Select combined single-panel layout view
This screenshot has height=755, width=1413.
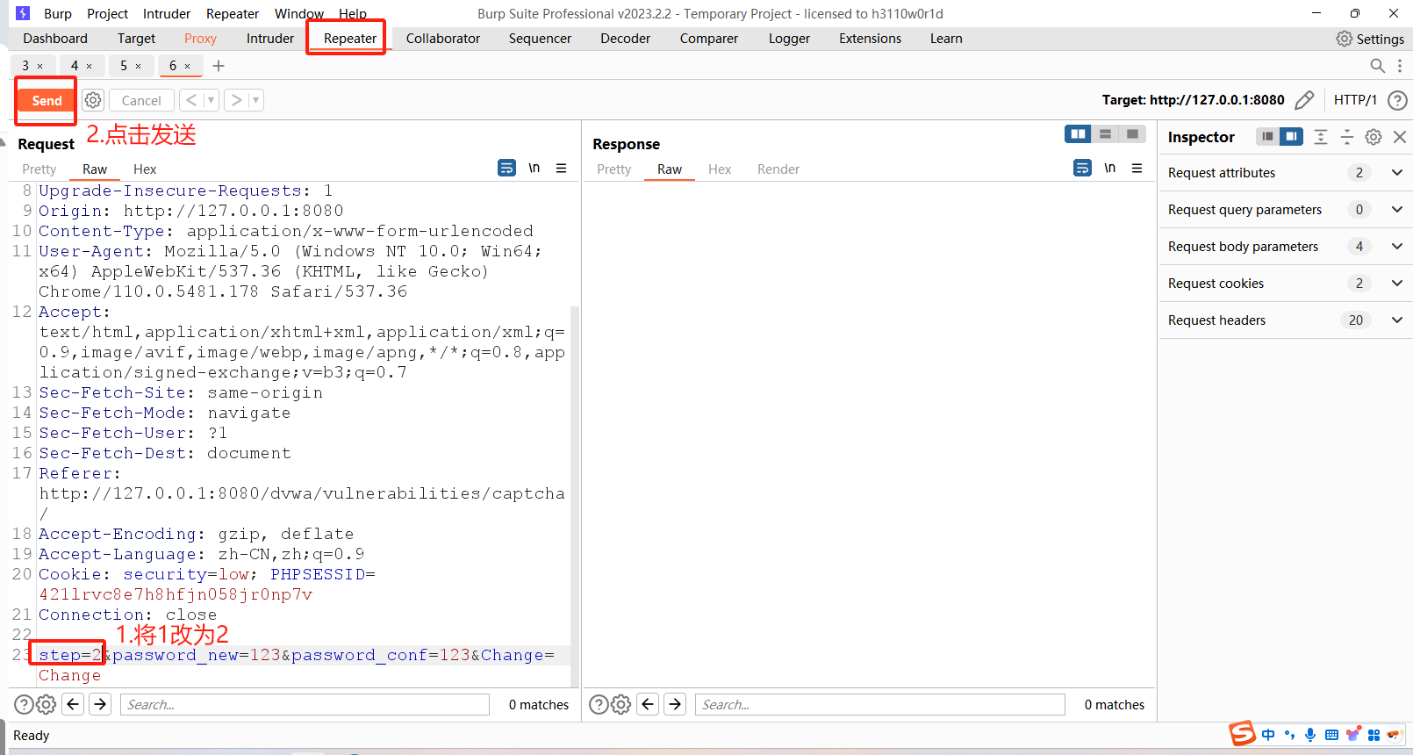coord(1132,133)
